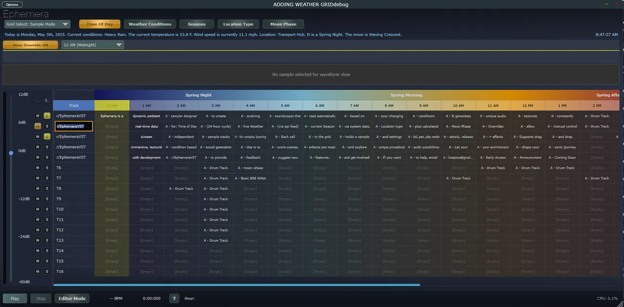Toggle the Hour Override ON button
The height and width of the screenshot is (307, 624).
(x=30, y=45)
